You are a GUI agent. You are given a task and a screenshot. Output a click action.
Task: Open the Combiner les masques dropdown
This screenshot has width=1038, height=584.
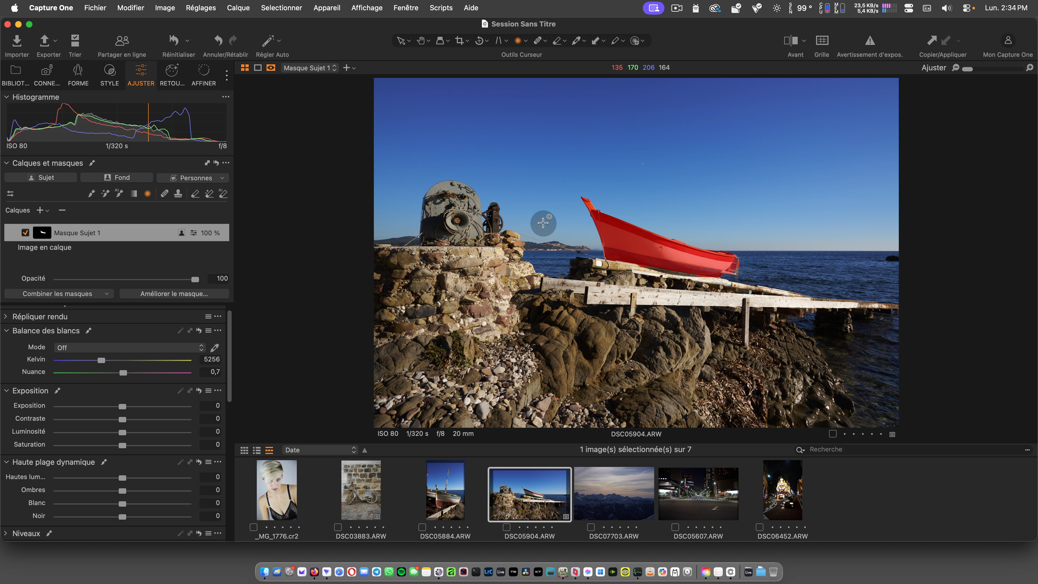click(x=59, y=294)
